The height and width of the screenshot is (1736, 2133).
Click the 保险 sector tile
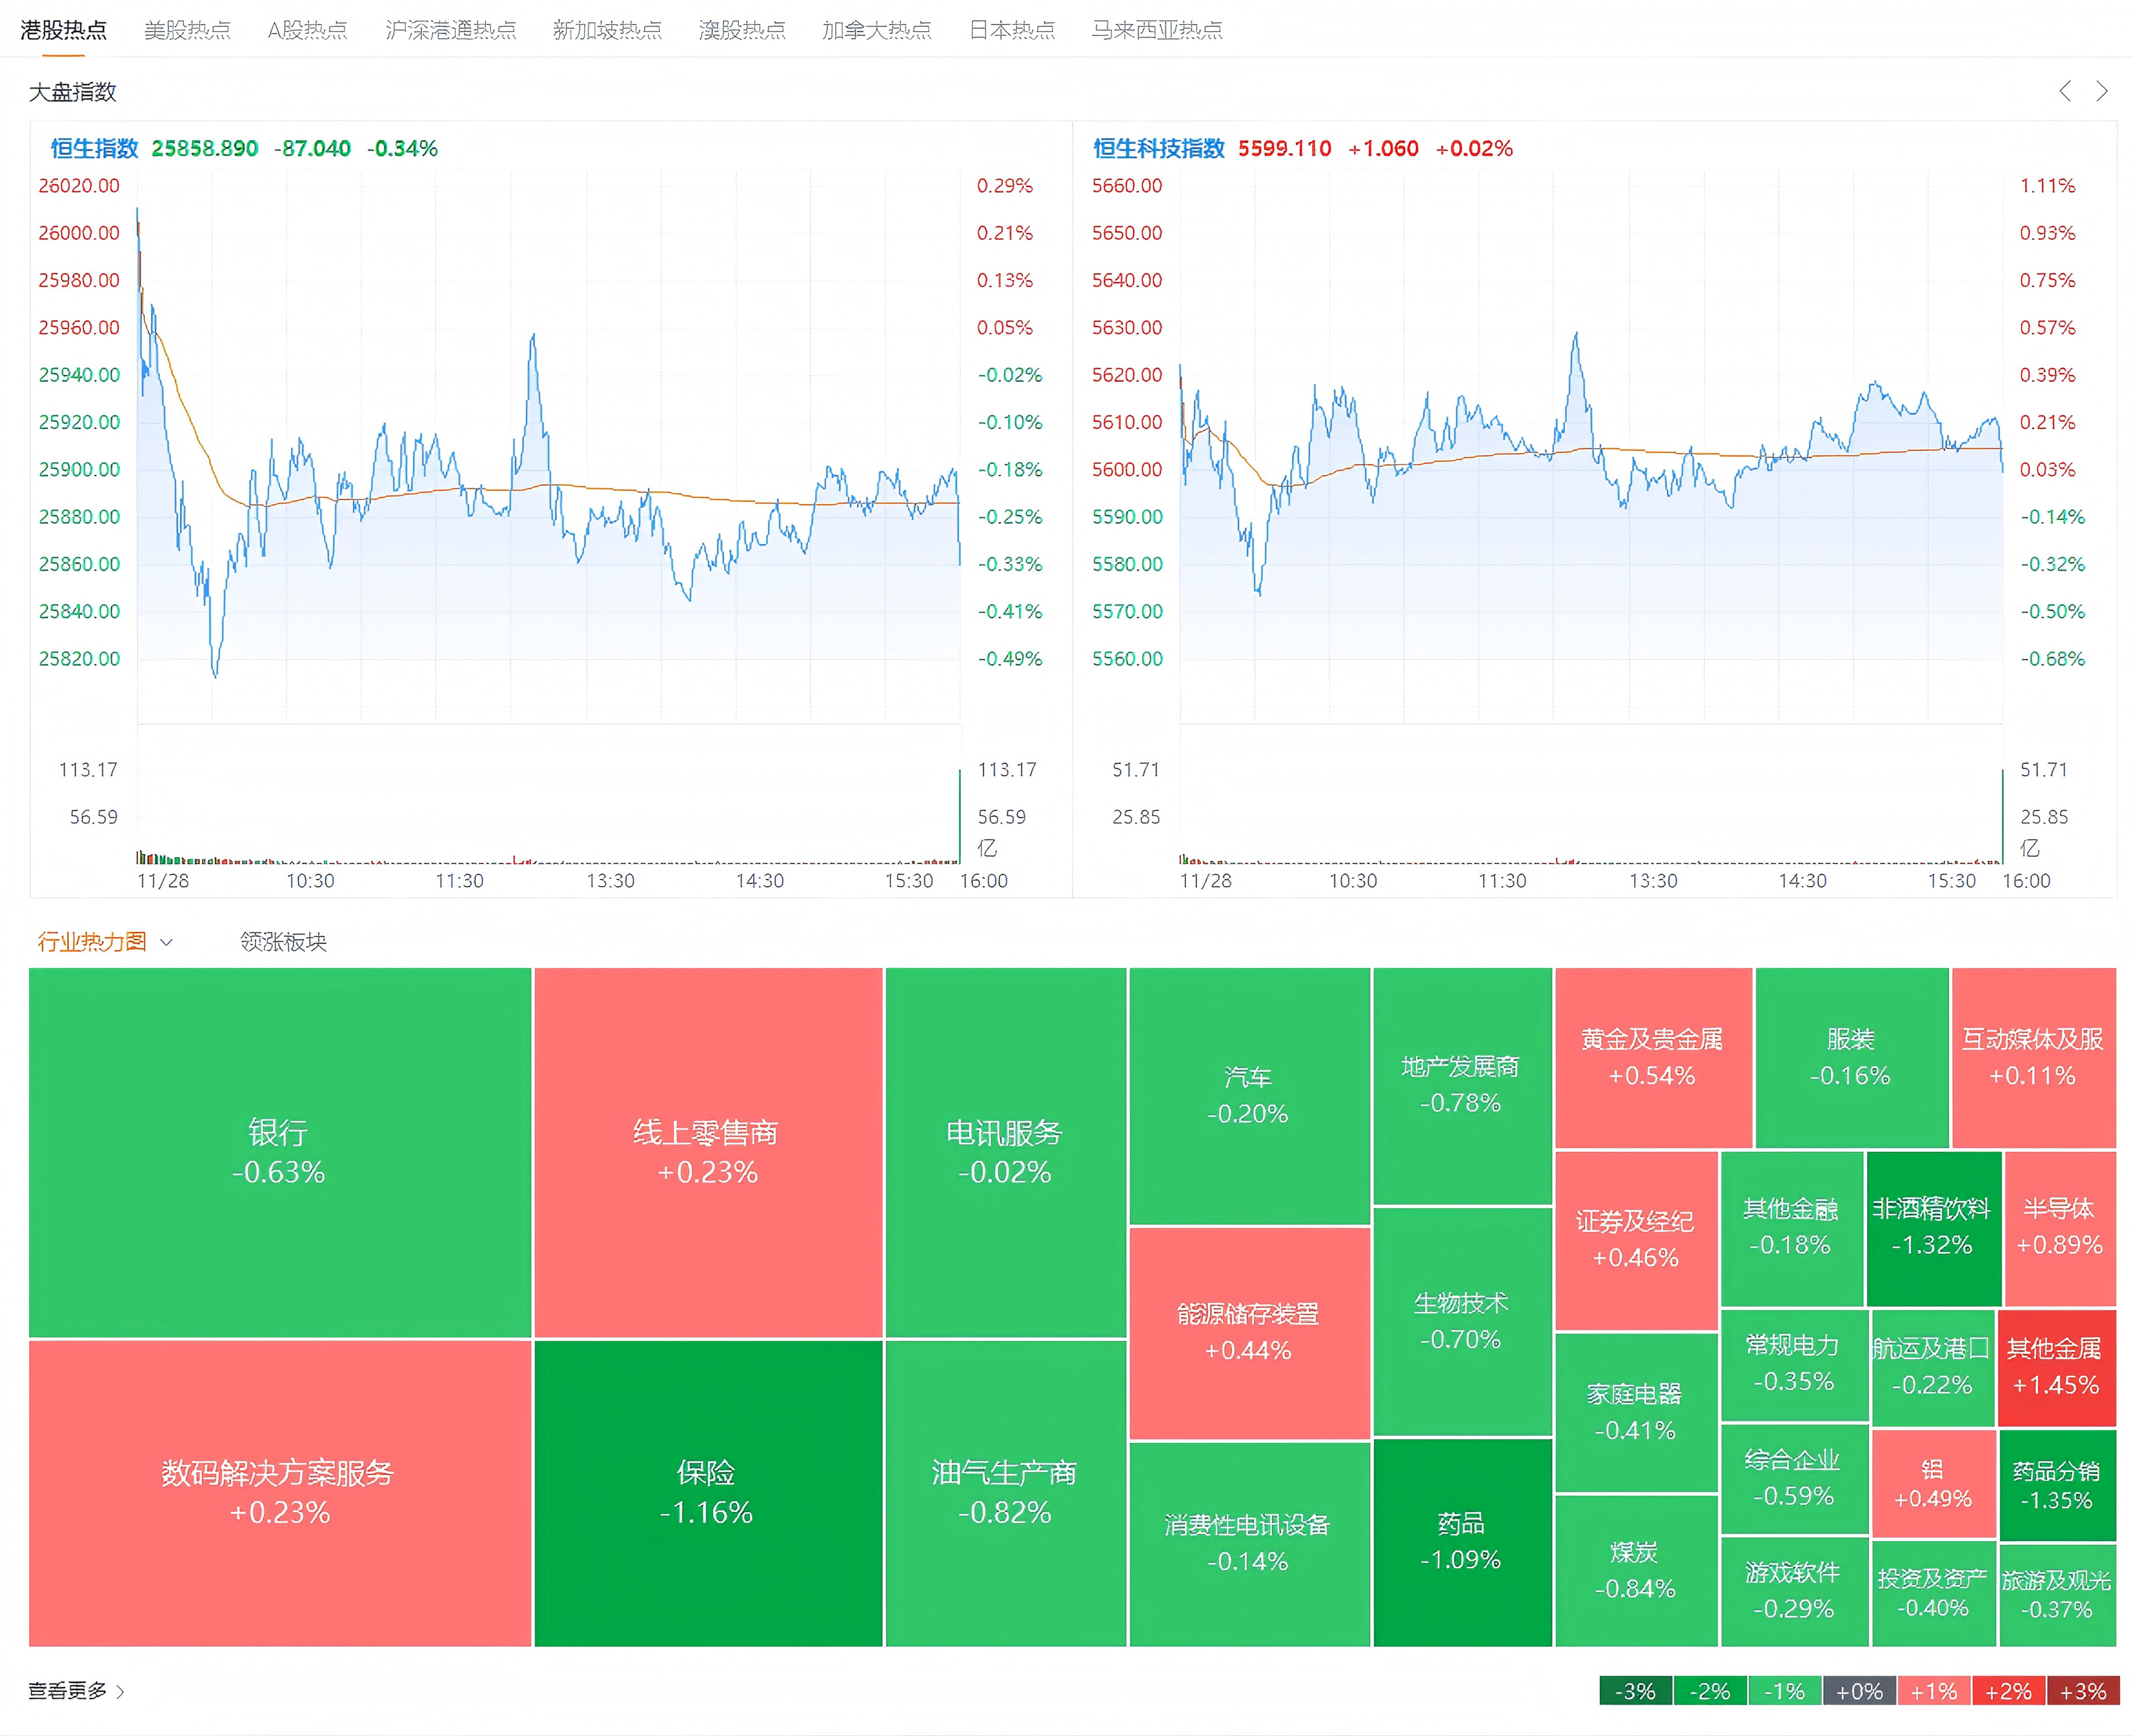point(707,1492)
